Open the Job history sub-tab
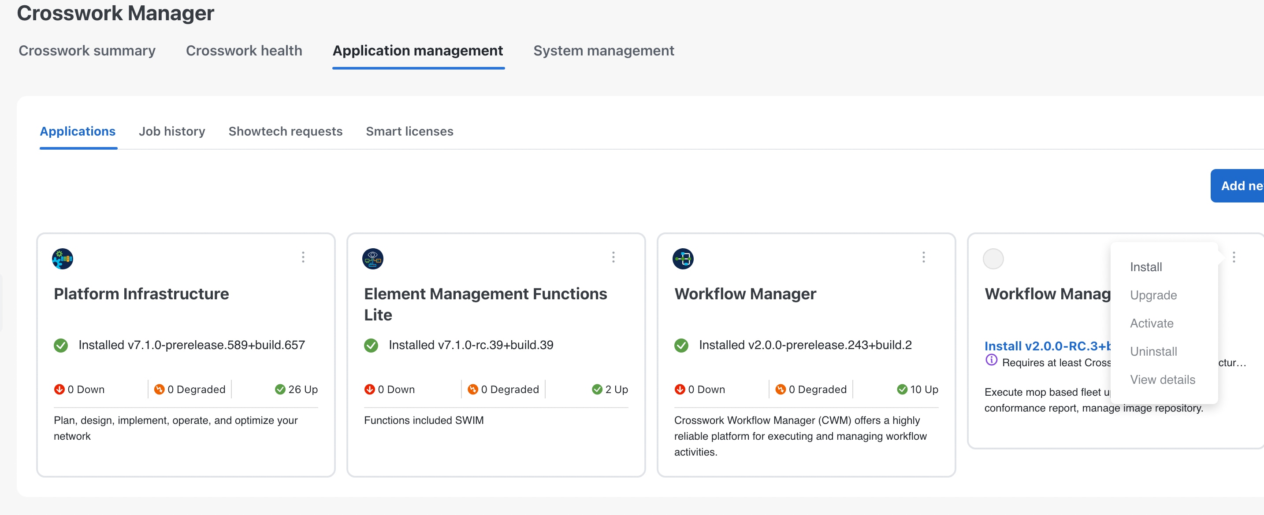Viewport: 1264px width, 515px height. [172, 131]
